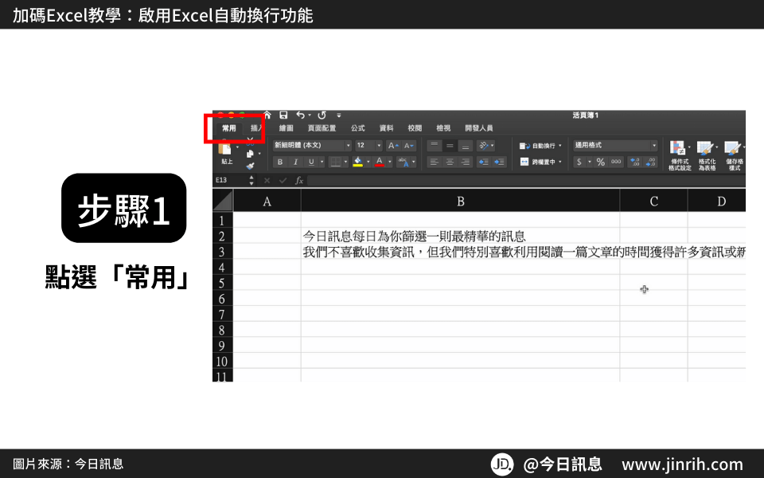
Task: Select cell with text 今日訊息每日為你篩選一則最精華的訊息
Action: pyautogui.click(x=461, y=237)
